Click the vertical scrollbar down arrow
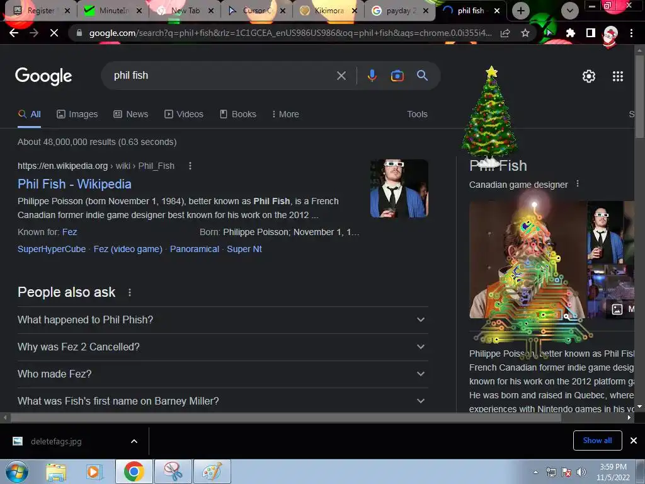Viewport: 645px width, 484px height. (640, 406)
